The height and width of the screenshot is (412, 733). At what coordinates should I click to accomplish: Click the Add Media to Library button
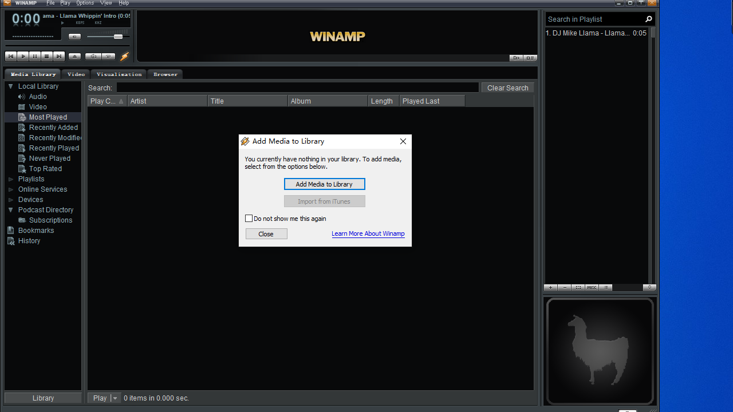pyautogui.click(x=324, y=184)
